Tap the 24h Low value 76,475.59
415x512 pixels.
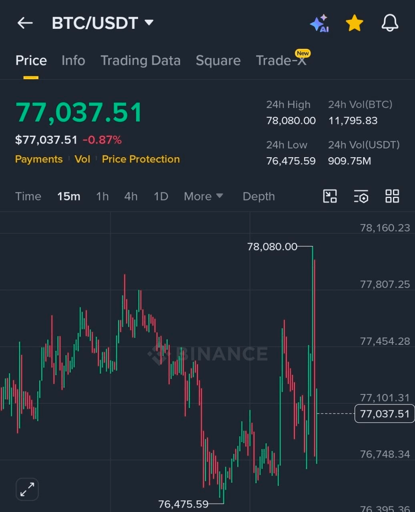click(x=291, y=161)
